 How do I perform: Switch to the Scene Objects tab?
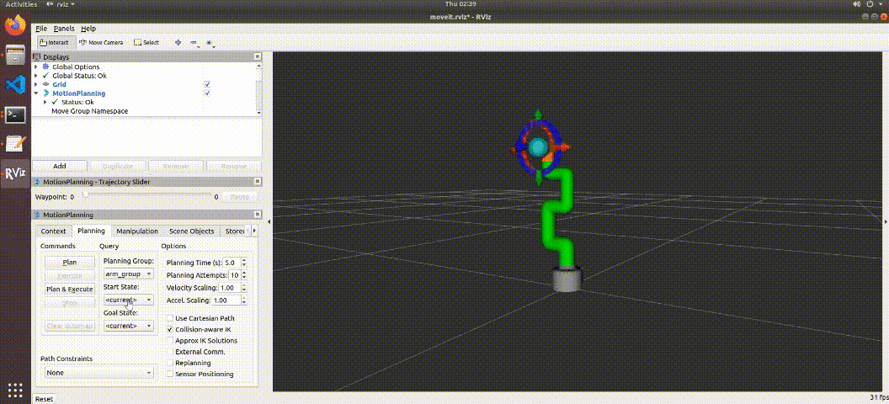(x=192, y=231)
